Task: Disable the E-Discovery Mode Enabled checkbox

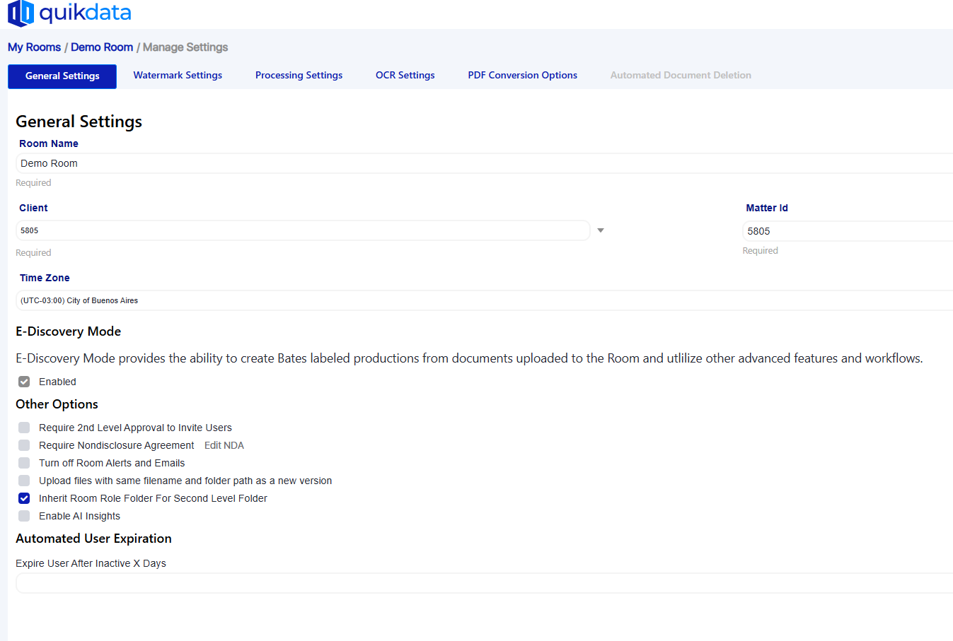Action: click(23, 381)
